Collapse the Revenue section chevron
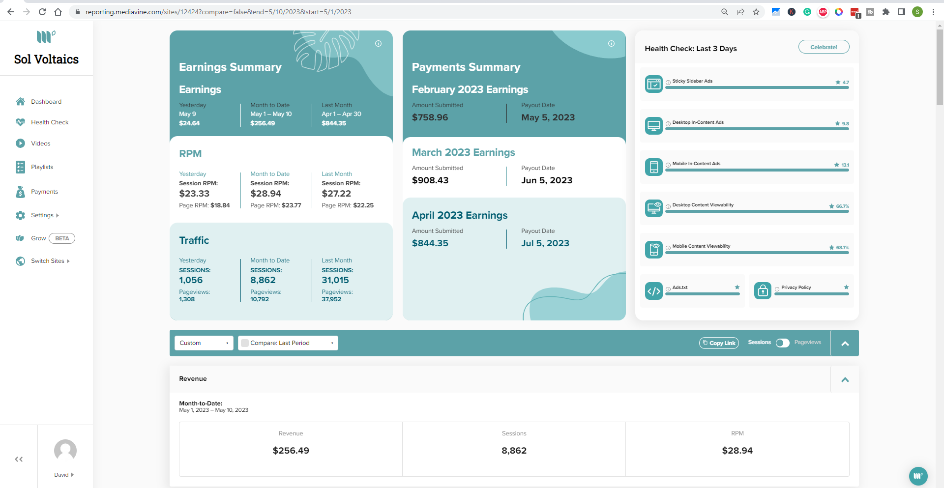The image size is (944, 488). pyautogui.click(x=845, y=379)
